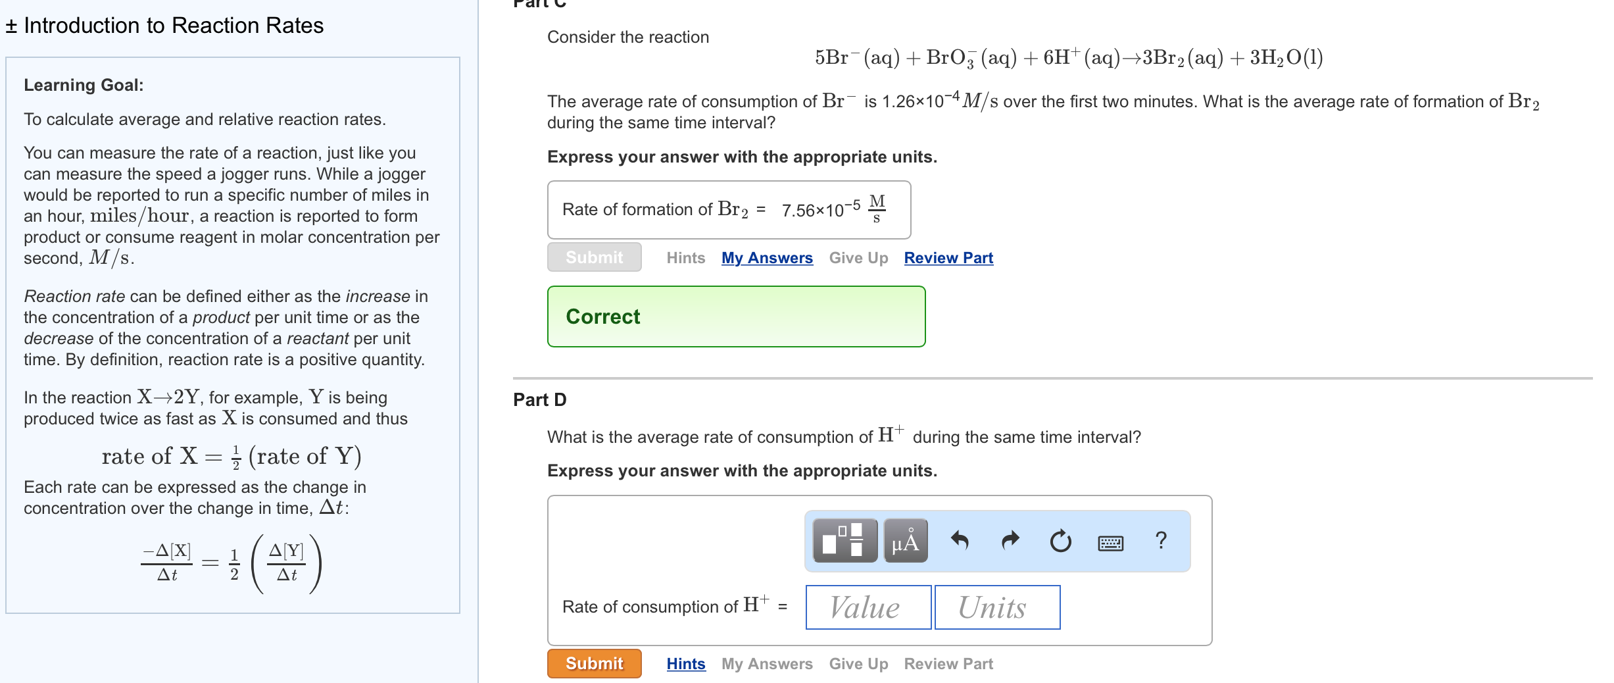1614x683 pixels.
Task: Click Review Part under Part D
Action: 948,663
